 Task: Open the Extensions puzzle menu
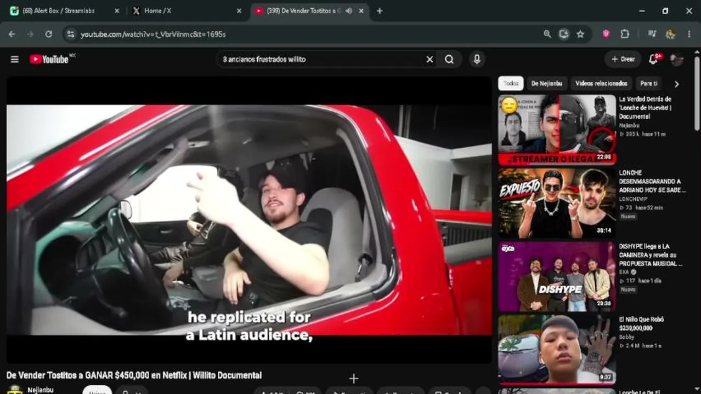[x=625, y=34]
